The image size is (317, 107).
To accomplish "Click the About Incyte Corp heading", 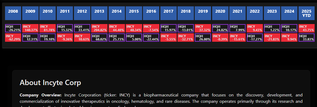I will click(x=50, y=83).
